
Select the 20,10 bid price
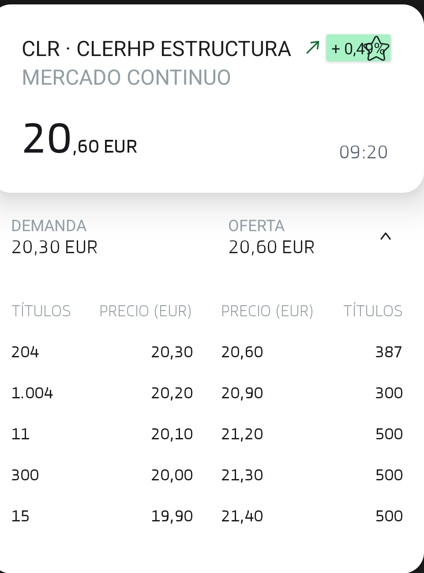[172, 434]
